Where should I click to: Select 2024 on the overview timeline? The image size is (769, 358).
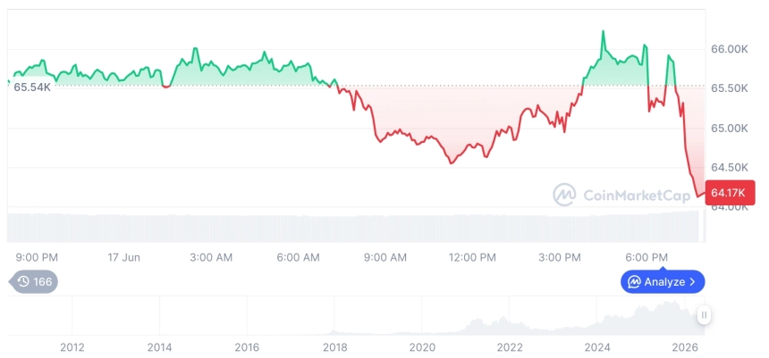tap(596, 347)
